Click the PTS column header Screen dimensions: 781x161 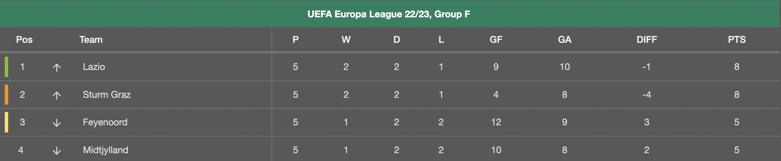736,39
